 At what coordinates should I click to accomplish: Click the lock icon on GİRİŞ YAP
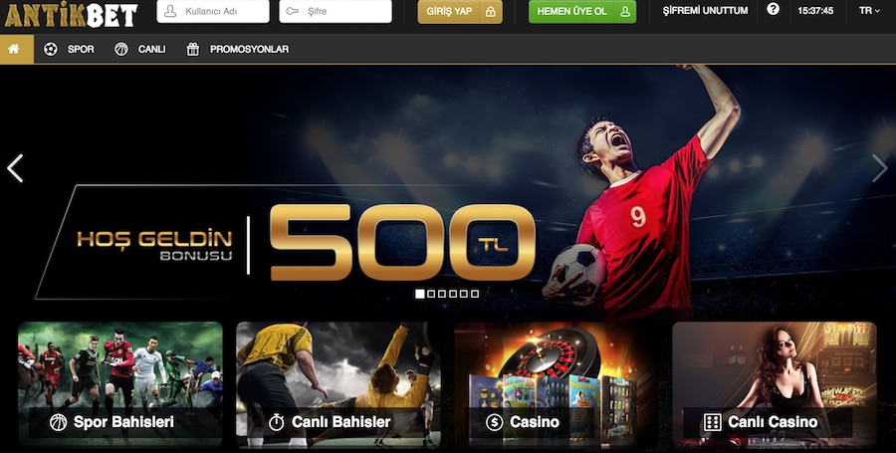click(490, 11)
